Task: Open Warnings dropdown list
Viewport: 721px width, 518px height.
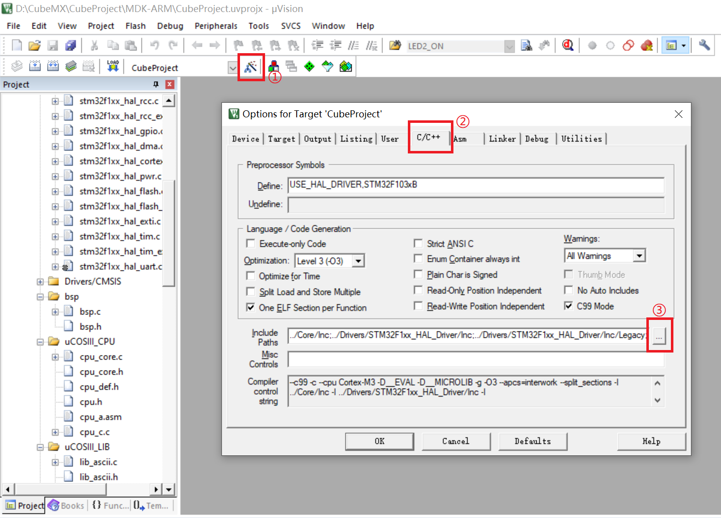Action: click(x=639, y=256)
